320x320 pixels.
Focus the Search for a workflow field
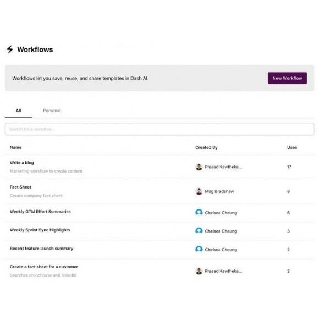click(x=159, y=129)
